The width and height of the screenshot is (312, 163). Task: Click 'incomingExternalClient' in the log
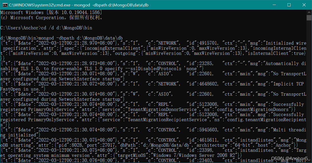(114, 48)
